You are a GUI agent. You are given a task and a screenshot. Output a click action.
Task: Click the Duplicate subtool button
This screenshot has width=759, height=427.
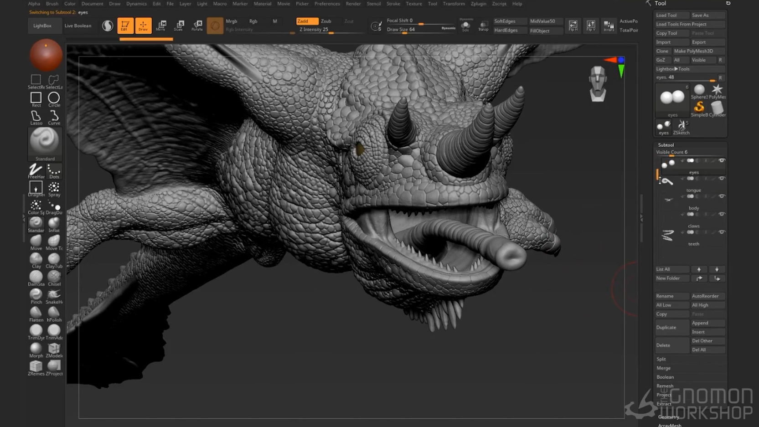666,327
